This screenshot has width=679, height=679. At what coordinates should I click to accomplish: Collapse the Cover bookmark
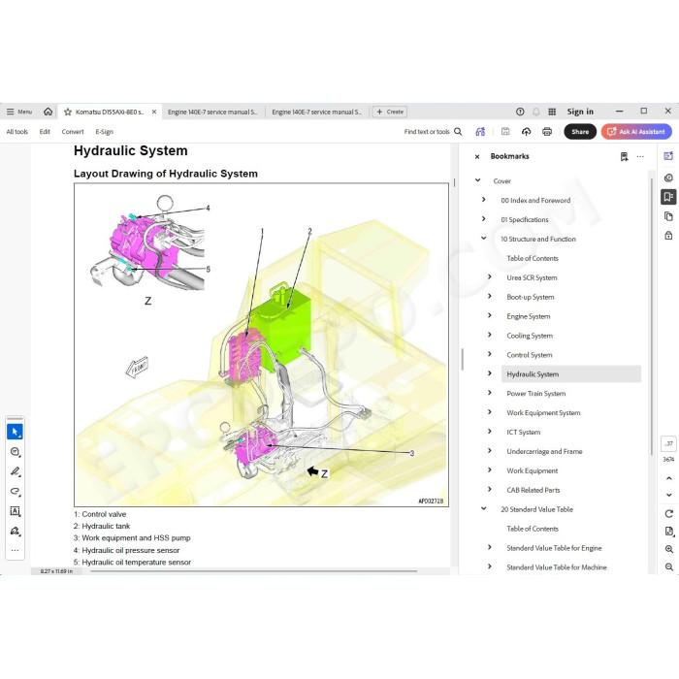[x=477, y=180]
